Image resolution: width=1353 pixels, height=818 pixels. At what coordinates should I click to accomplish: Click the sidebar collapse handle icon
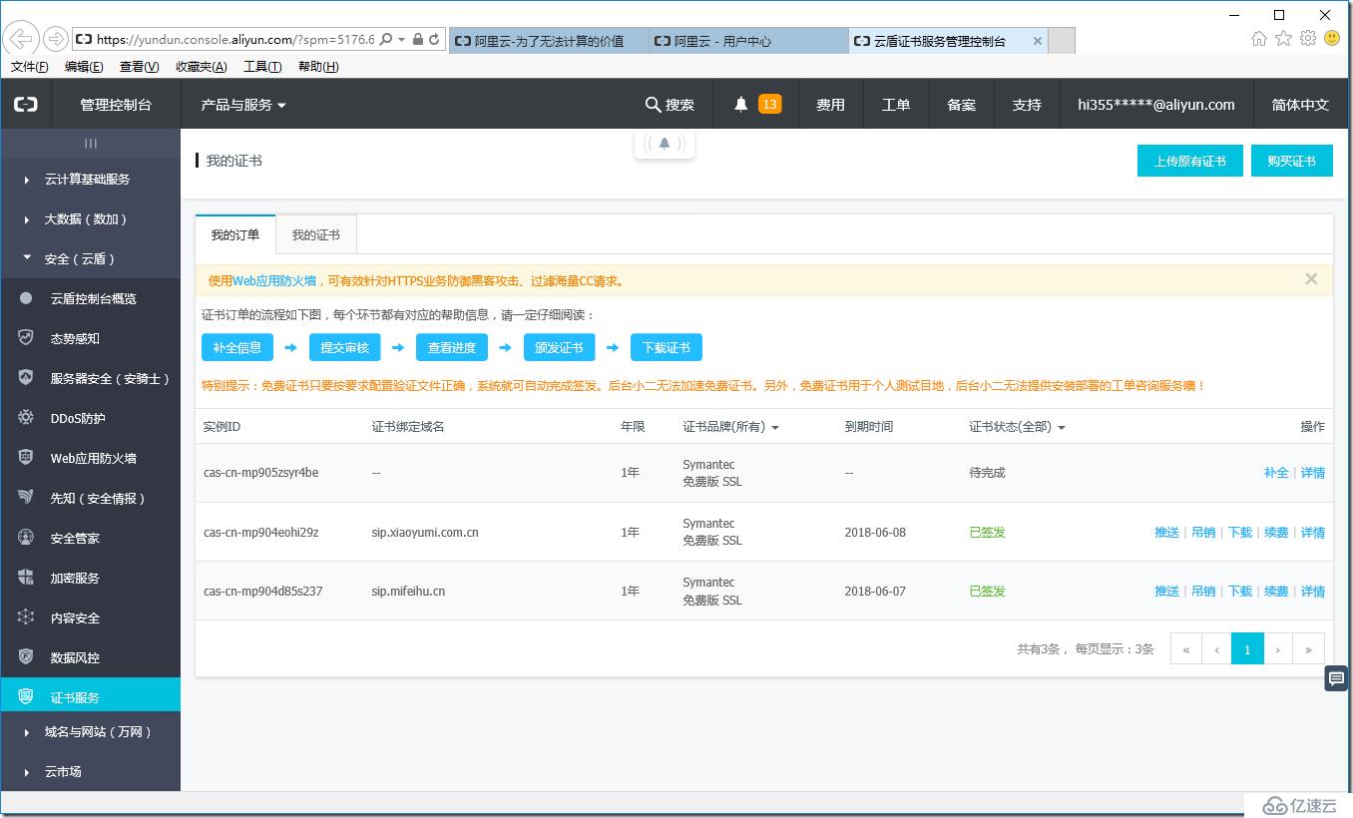point(91,144)
